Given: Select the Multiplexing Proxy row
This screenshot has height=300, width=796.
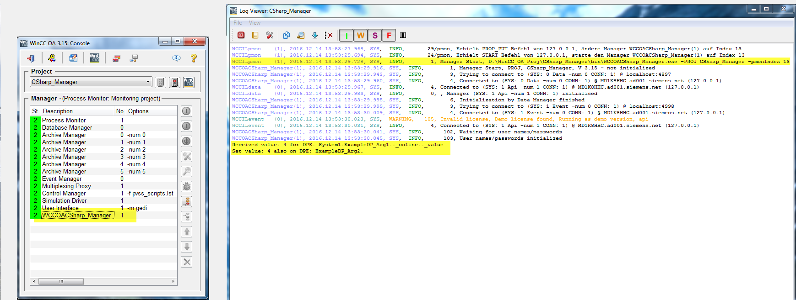Looking at the screenshot, I should click(104, 186).
